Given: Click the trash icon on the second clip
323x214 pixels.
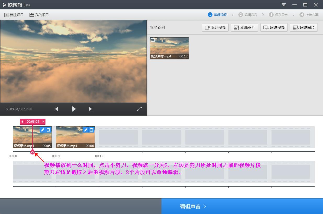Looking at the screenshot, I should 91,129.
